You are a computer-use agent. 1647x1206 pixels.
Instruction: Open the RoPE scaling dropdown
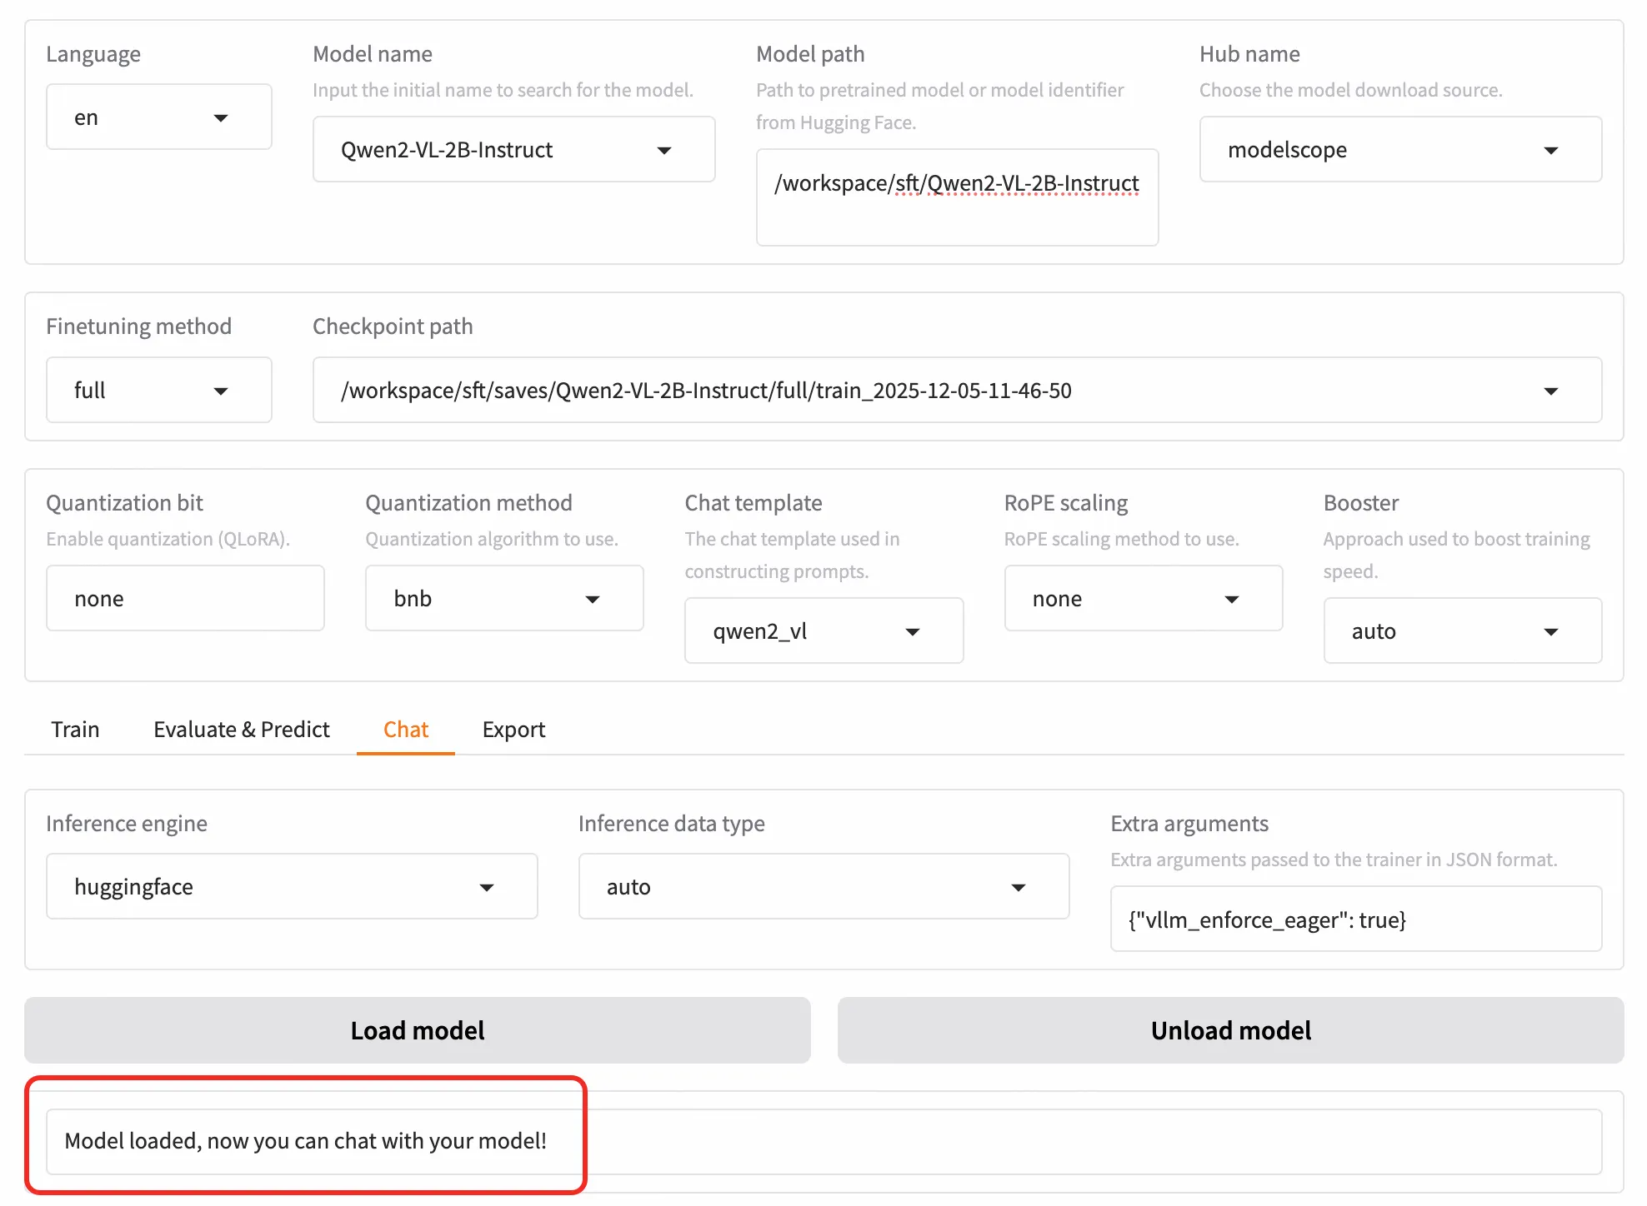point(1142,599)
